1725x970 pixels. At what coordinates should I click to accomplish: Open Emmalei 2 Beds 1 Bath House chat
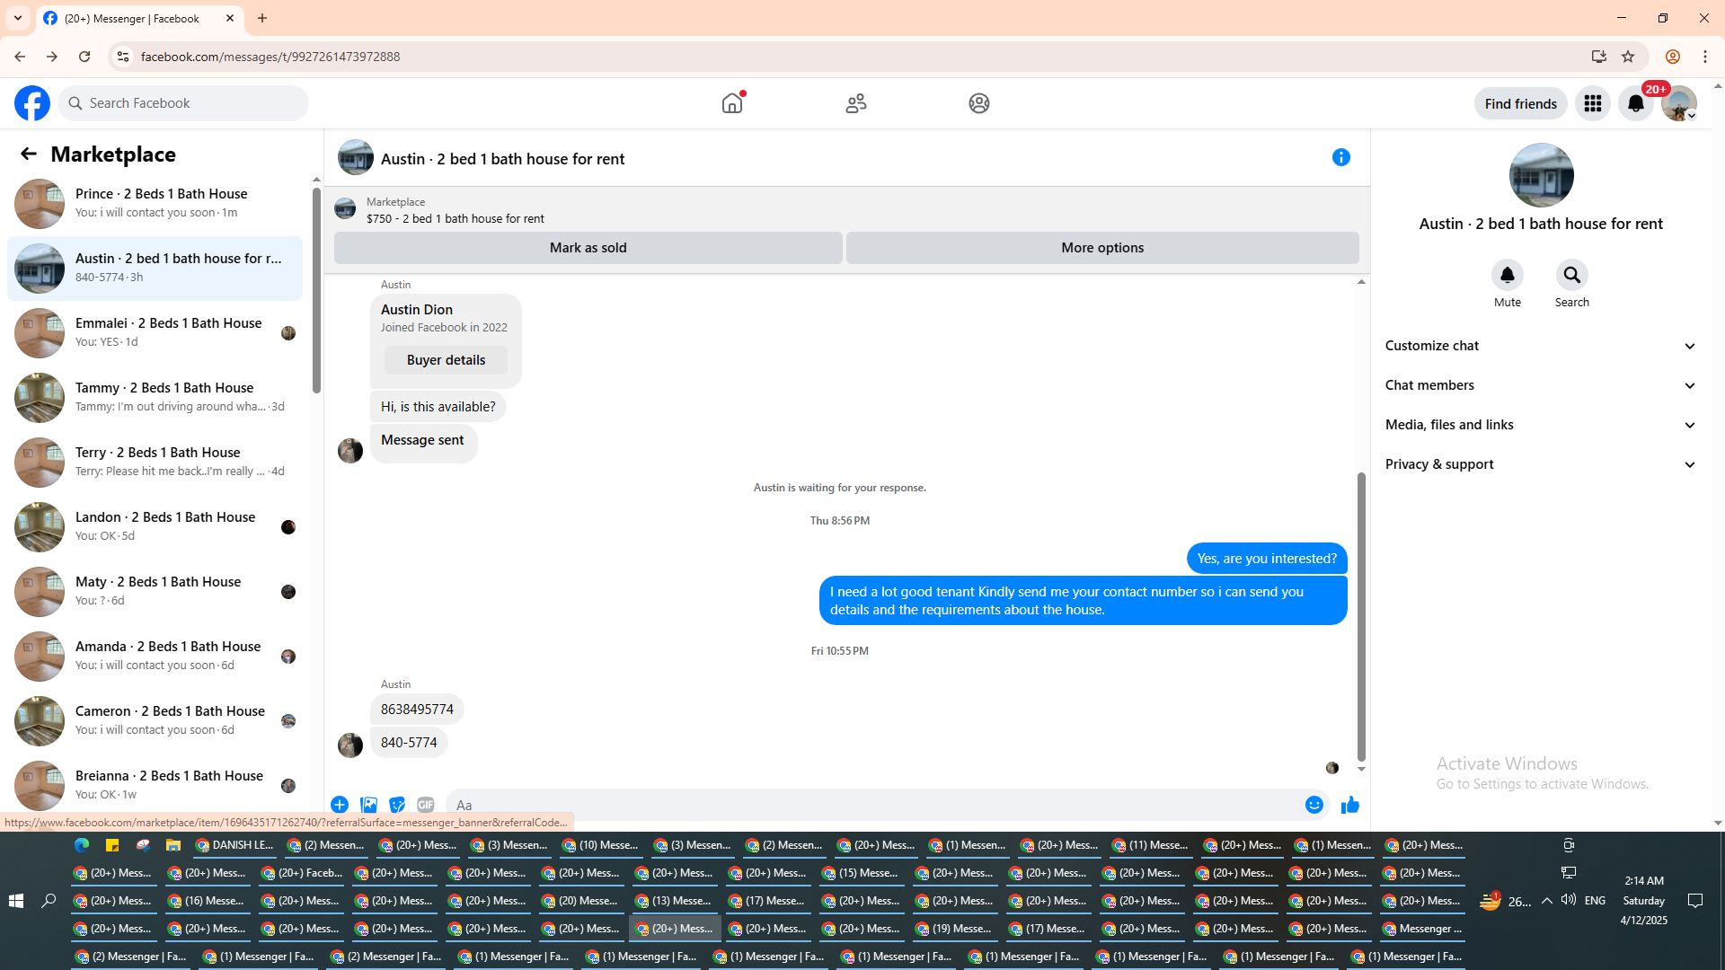coord(155,333)
